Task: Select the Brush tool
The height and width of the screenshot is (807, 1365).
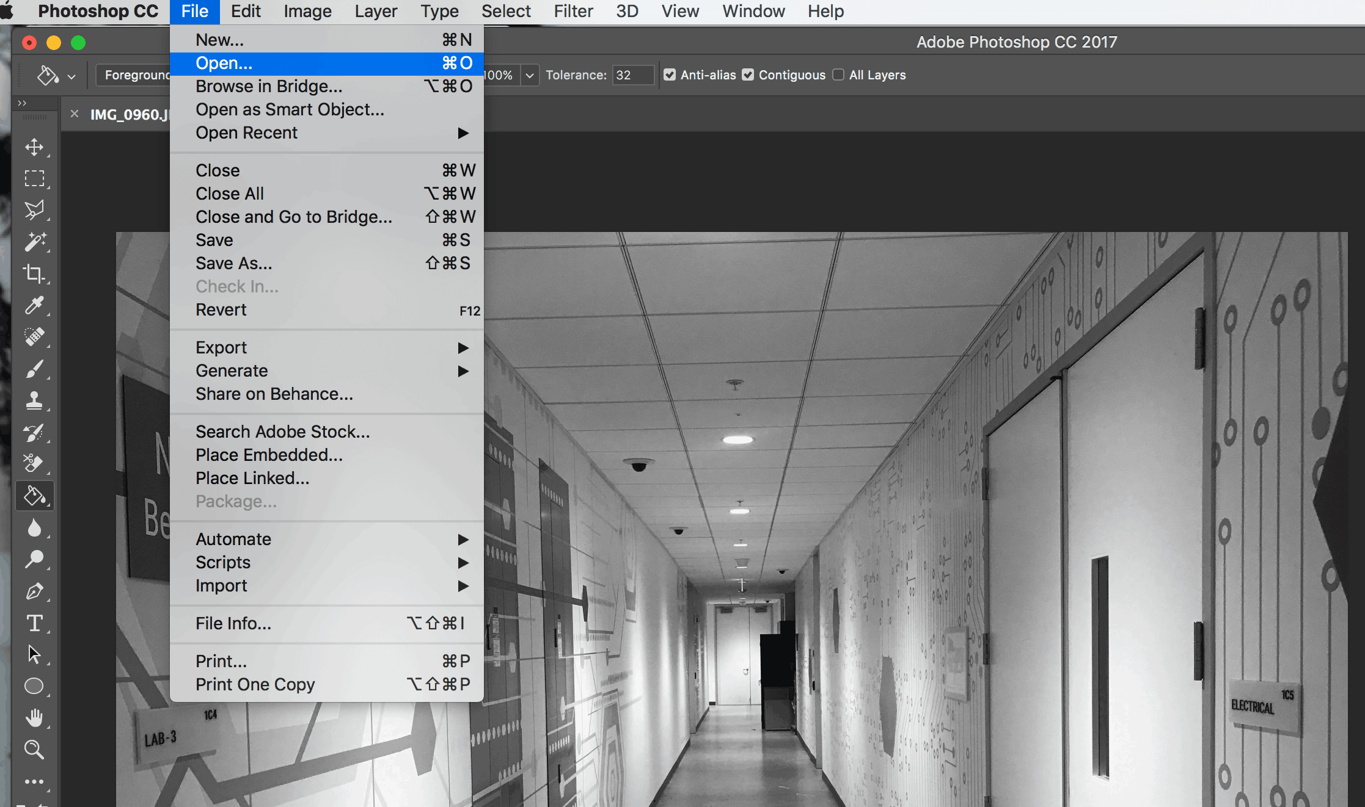Action: 34,369
